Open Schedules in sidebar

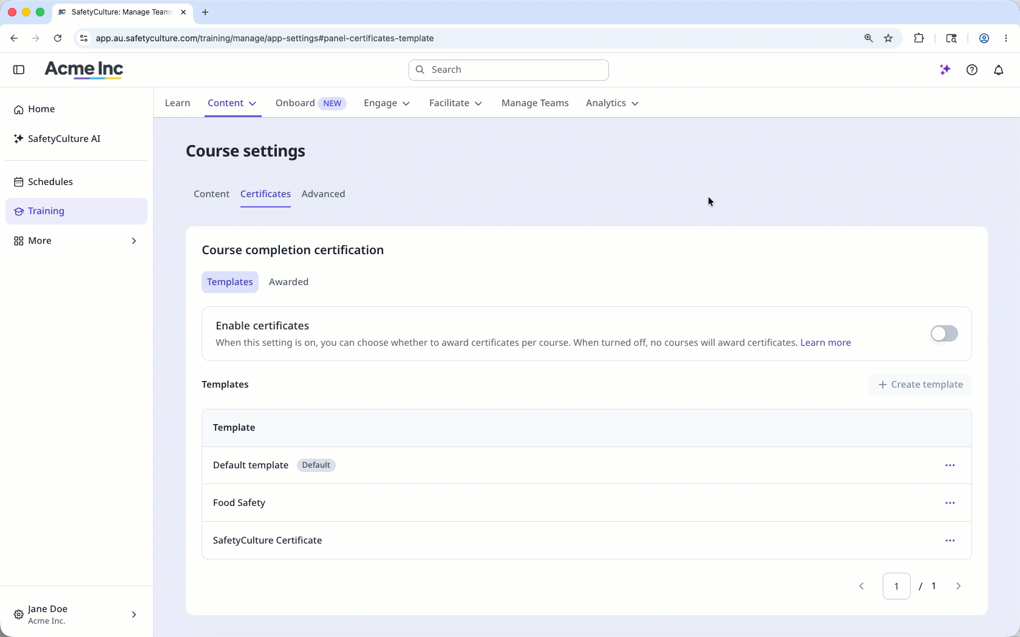tap(76, 182)
